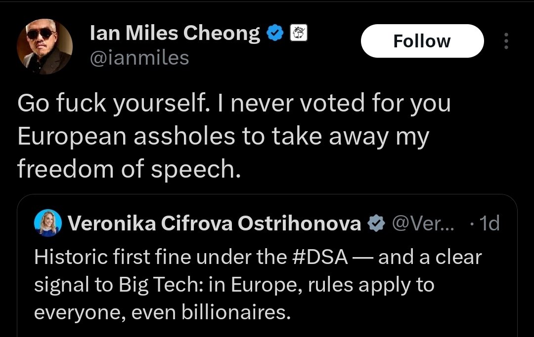
Task: Click the @ianmiles handle
Action: tap(139, 58)
